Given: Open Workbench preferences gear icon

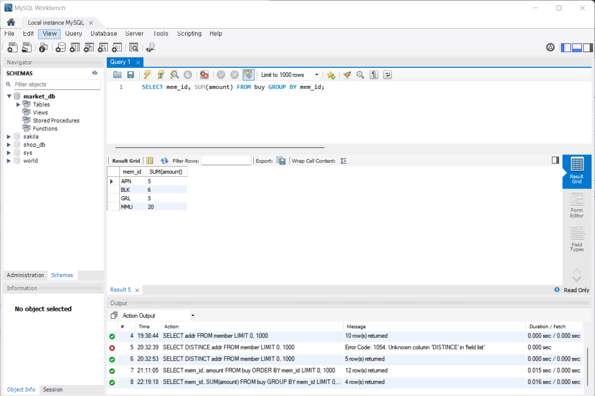Looking at the screenshot, I should (x=550, y=47).
